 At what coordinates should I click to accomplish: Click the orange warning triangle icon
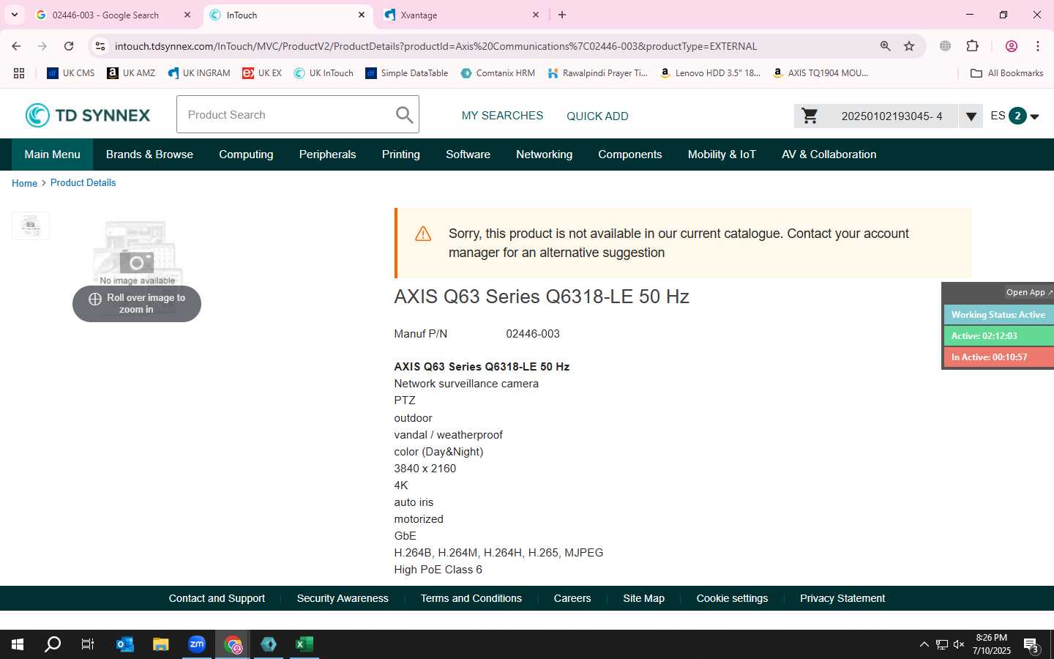coord(423,234)
